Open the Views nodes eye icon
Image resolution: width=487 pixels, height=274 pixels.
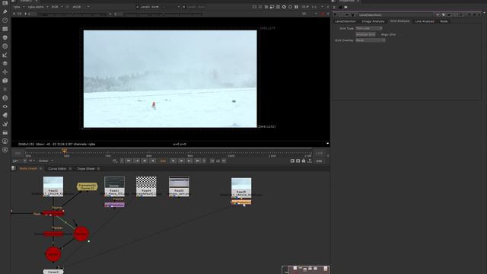point(5,107)
